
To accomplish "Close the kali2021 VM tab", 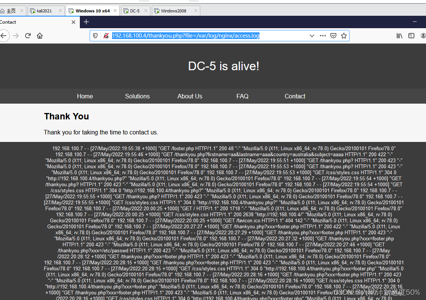I will click(x=60, y=11).
